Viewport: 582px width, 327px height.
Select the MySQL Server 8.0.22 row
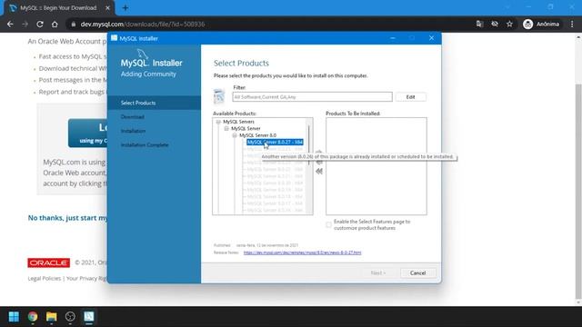(275, 169)
